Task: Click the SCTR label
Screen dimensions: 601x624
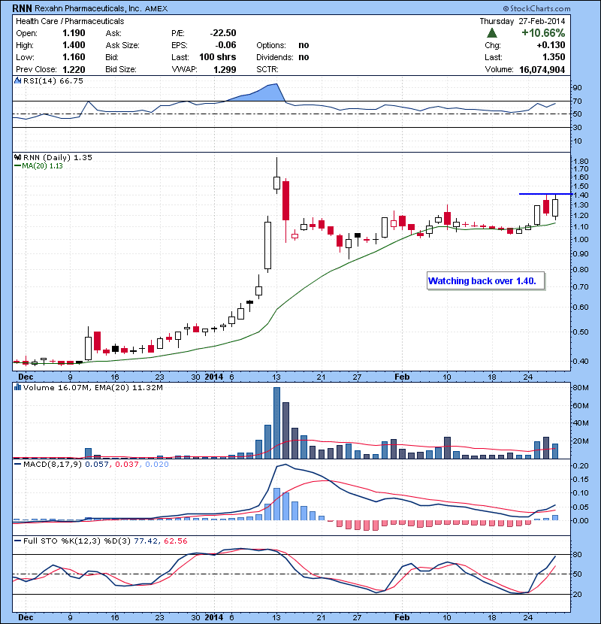Action: click(x=267, y=70)
